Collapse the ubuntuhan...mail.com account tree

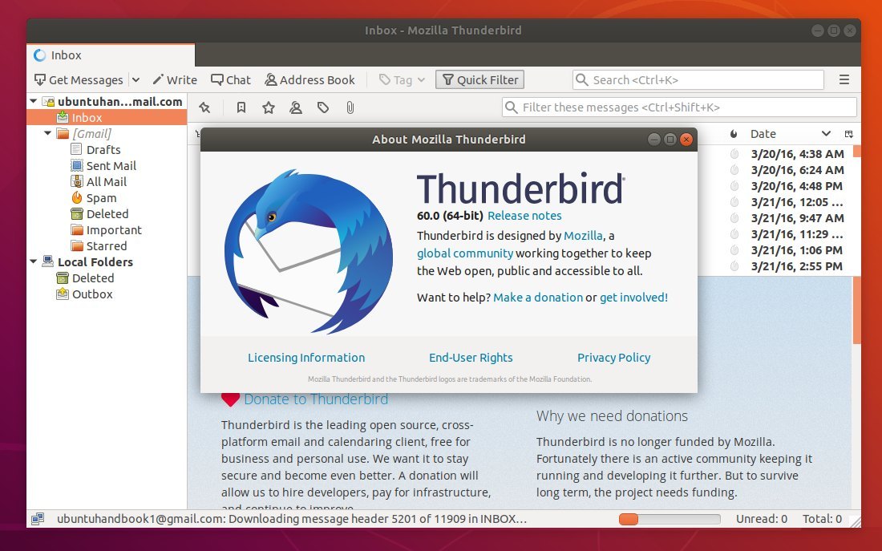(x=33, y=101)
